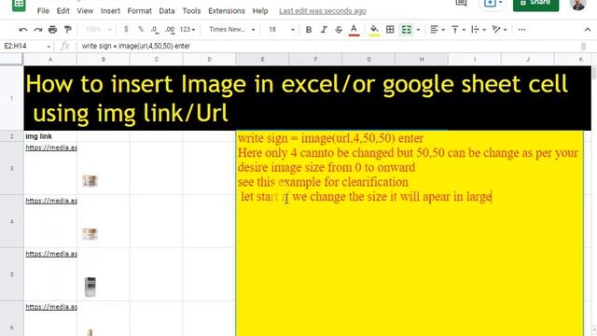Screen dimensions: 597x336
Task: Open the View menu
Action: [x=85, y=11]
